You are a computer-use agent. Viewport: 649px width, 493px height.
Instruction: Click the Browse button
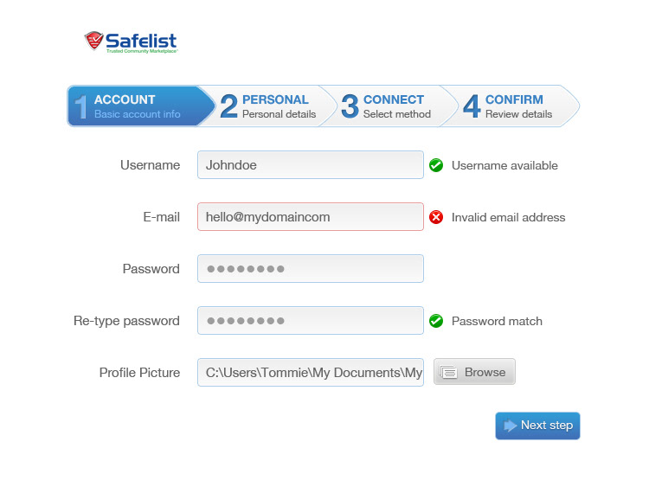point(474,372)
